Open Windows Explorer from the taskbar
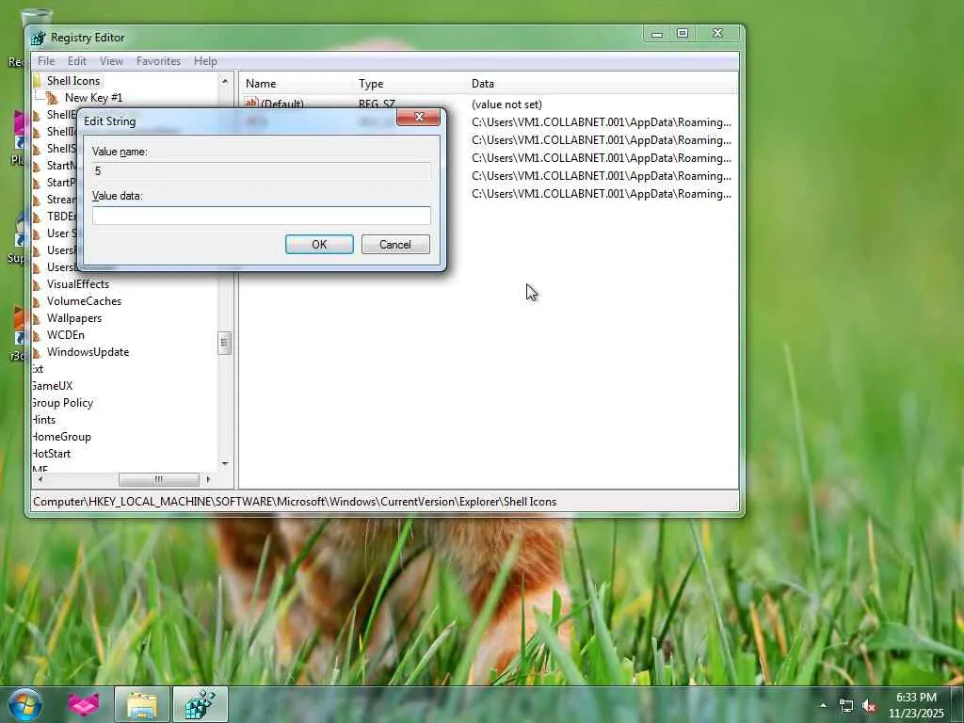 [x=142, y=704]
